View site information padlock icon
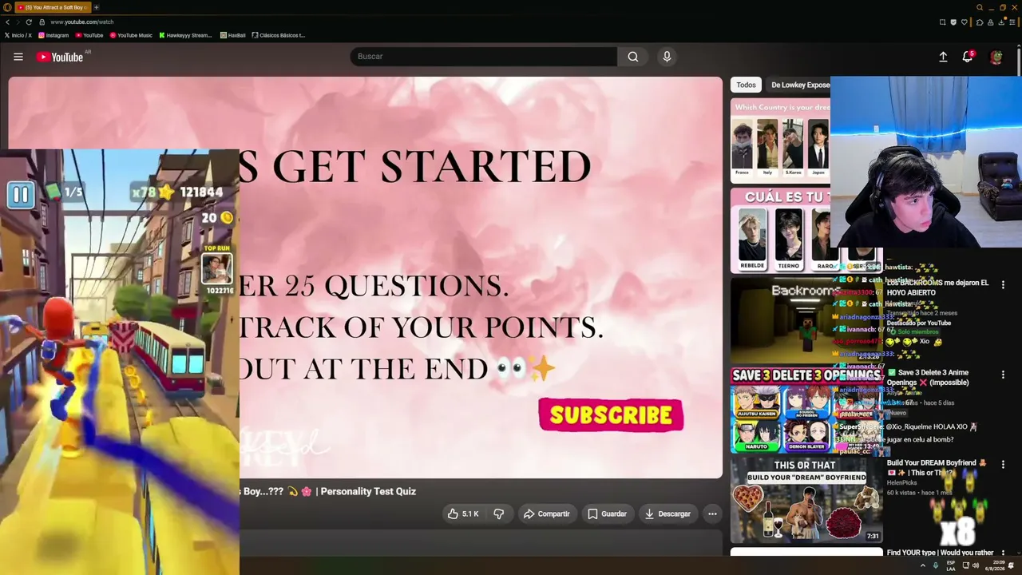This screenshot has height=575, width=1022. (x=42, y=22)
